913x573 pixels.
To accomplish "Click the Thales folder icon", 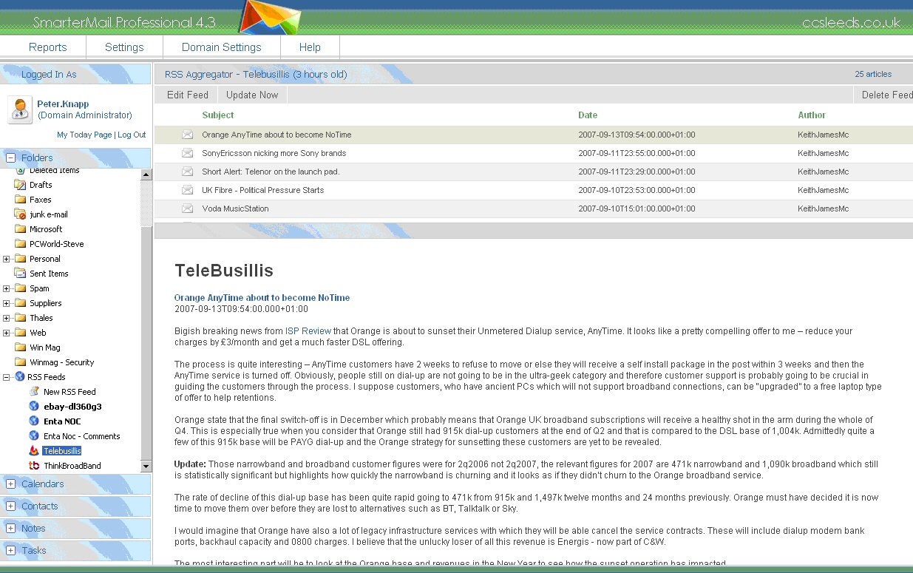I will 20,318.
